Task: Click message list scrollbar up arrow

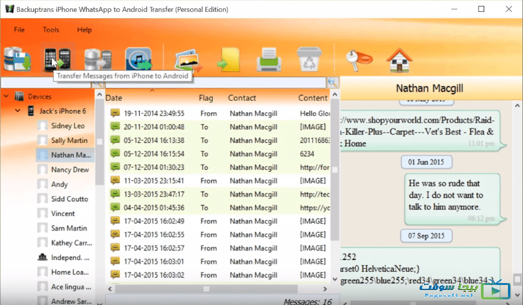Action: pos(335,95)
